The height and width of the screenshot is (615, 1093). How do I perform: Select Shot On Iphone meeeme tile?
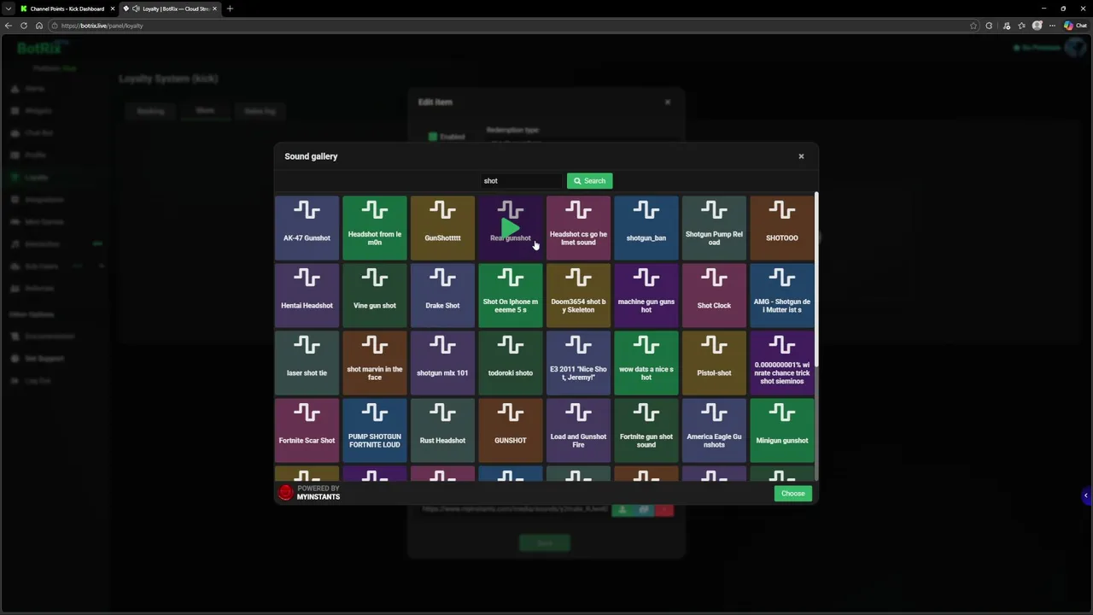pyautogui.click(x=510, y=296)
